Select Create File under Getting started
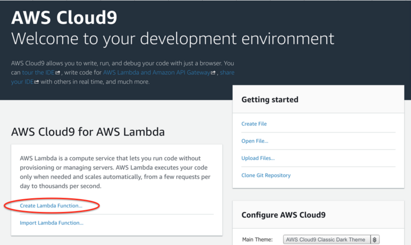Image resolution: width=411 pixels, height=245 pixels. [x=254, y=124]
